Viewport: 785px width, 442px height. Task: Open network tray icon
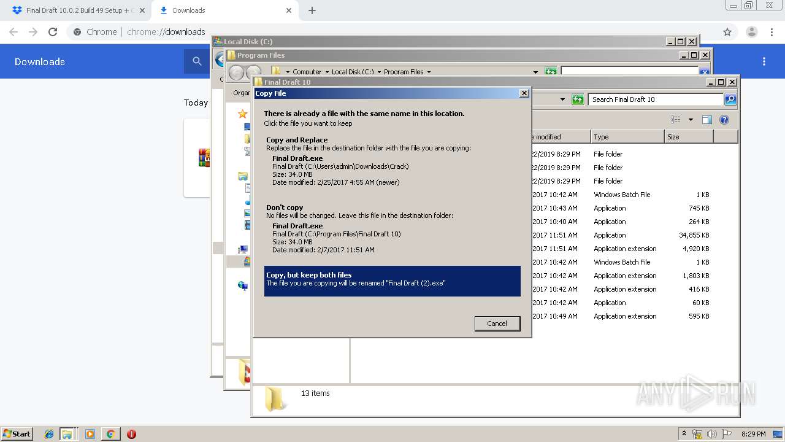pos(697,434)
